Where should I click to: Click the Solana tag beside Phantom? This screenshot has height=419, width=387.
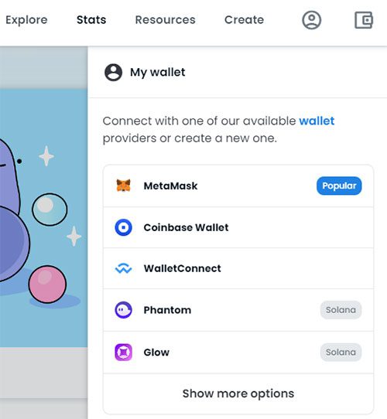tap(341, 310)
